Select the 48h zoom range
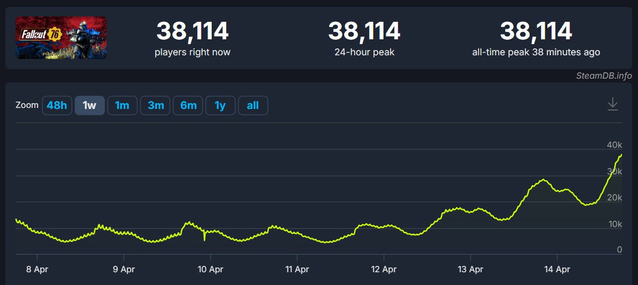The height and width of the screenshot is (285, 638). click(57, 106)
